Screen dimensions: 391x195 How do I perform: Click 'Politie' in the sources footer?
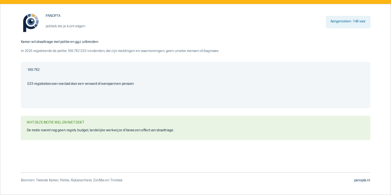(65, 180)
